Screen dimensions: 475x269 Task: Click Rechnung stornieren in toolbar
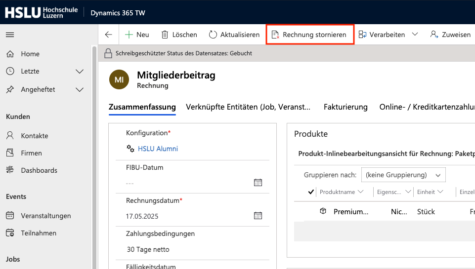click(x=309, y=35)
